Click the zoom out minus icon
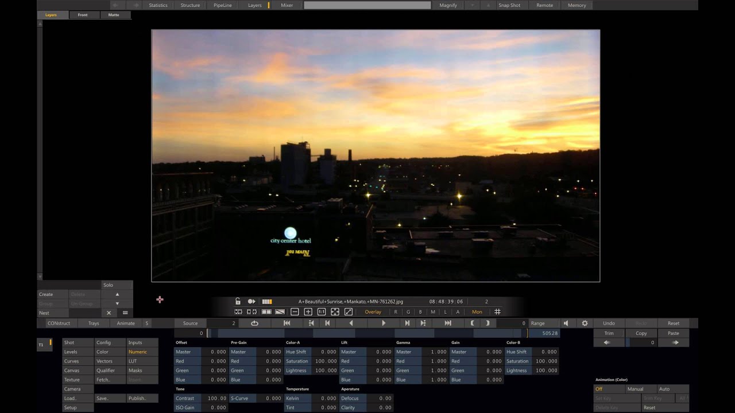The height and width of the screenshot is (413, 735). point(295,312)
